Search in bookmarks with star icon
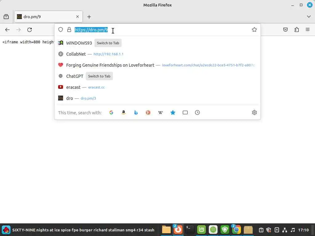315x236 pixels. tap(173, 112)
